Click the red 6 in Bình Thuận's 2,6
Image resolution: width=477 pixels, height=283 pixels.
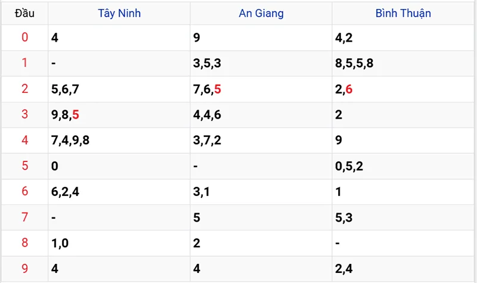[349, 89]
